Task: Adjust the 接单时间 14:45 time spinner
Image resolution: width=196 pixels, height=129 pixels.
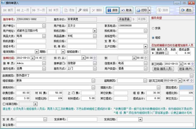Action: coord(44,58)
